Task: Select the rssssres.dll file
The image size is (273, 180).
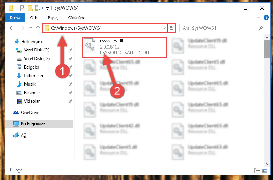Action: (125, 47)
